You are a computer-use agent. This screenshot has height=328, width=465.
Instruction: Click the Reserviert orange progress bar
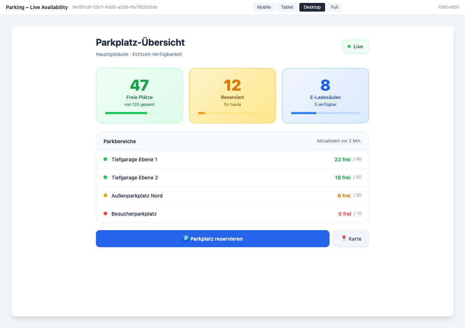coord(232,113)
